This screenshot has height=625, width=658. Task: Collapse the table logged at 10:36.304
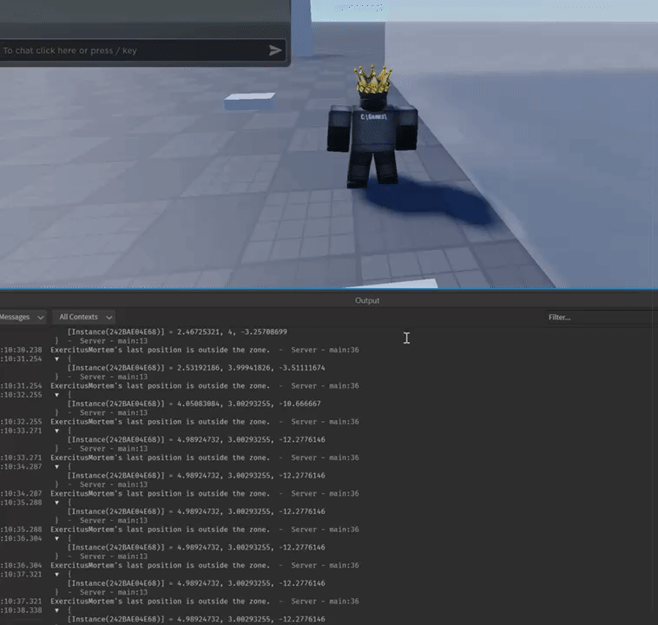tap(56, 538)
